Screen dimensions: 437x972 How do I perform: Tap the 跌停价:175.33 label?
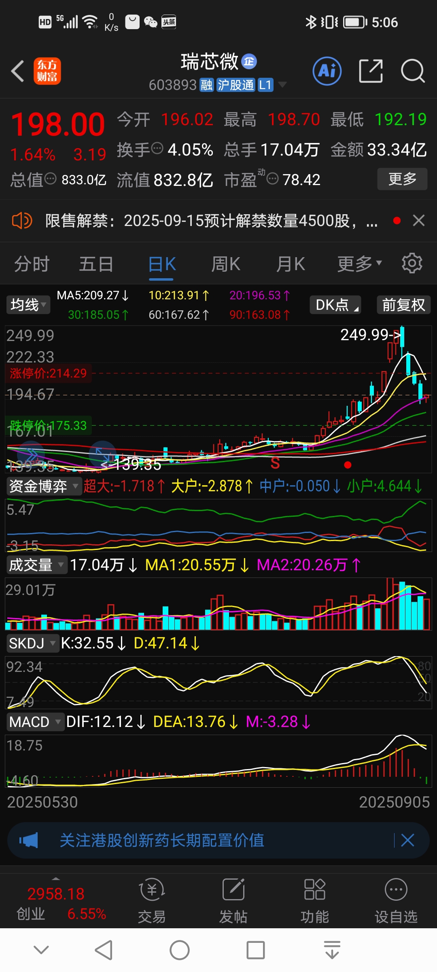49,425
